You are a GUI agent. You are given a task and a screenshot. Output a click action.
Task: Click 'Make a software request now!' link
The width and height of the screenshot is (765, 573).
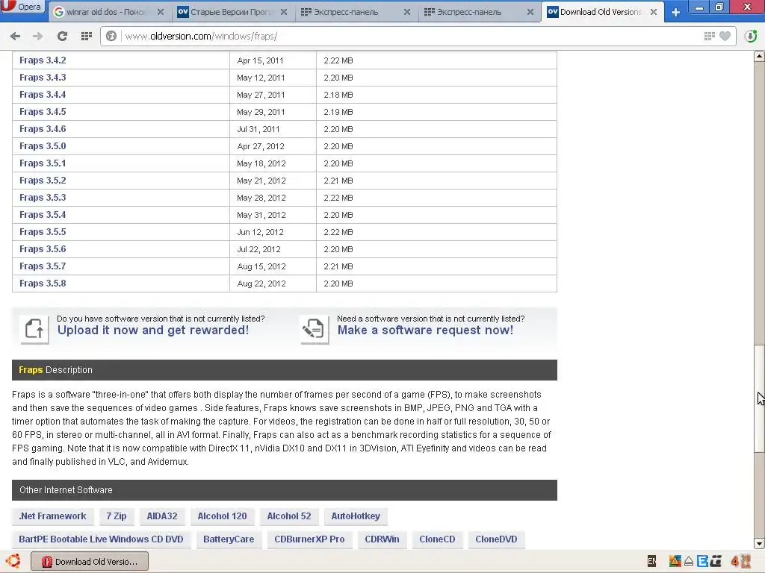pos(425,331)
